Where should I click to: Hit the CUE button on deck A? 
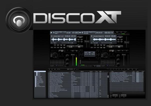tap(71, 47)
